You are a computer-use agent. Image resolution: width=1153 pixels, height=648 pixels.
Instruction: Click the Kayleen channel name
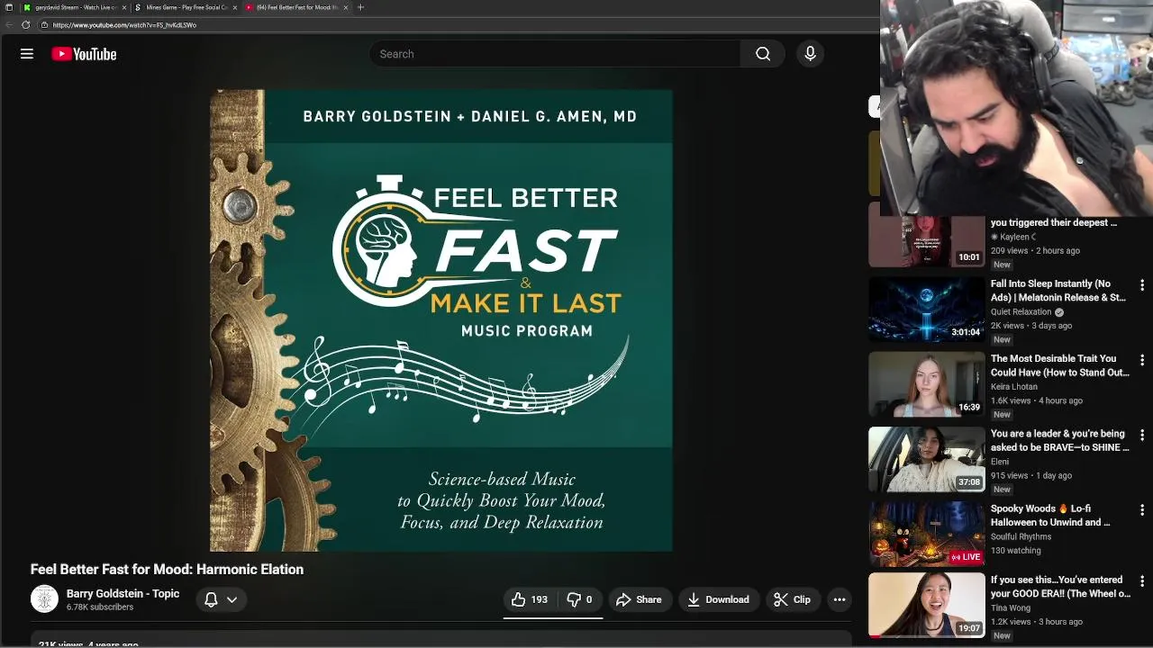point(1013,237)
